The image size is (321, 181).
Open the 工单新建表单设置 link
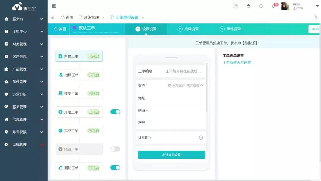(237, 63)
